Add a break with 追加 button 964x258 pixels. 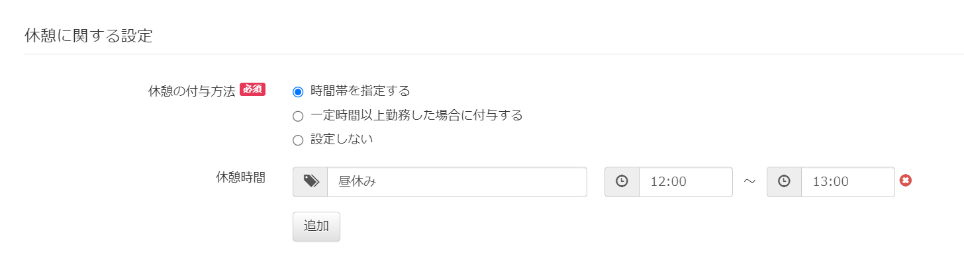(x=316, y=226)
